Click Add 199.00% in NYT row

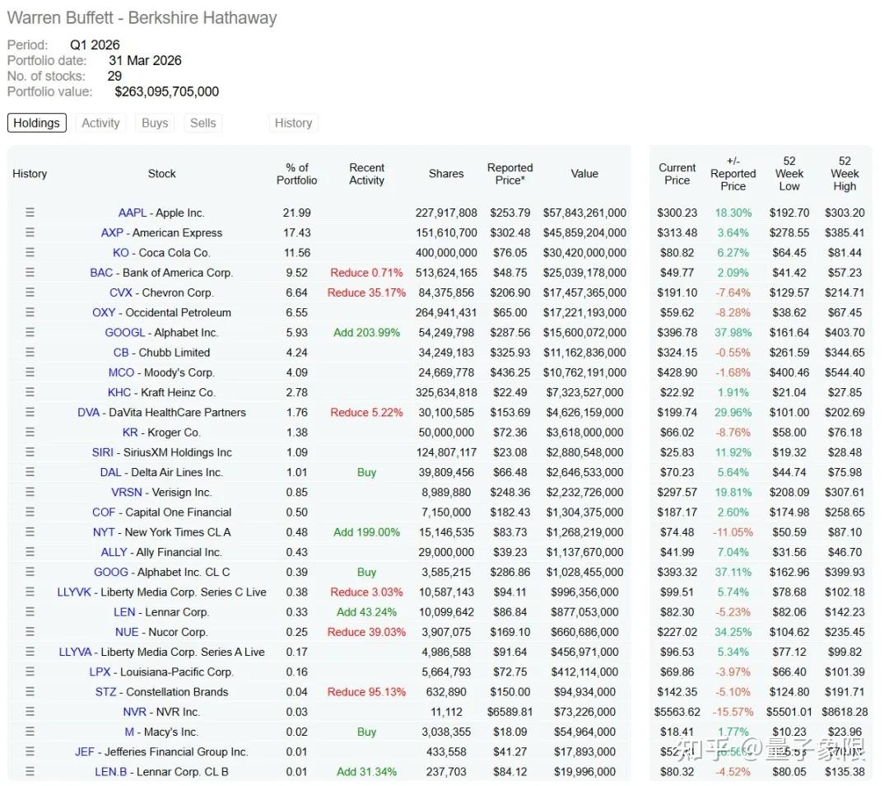click(x=366, y=532)
